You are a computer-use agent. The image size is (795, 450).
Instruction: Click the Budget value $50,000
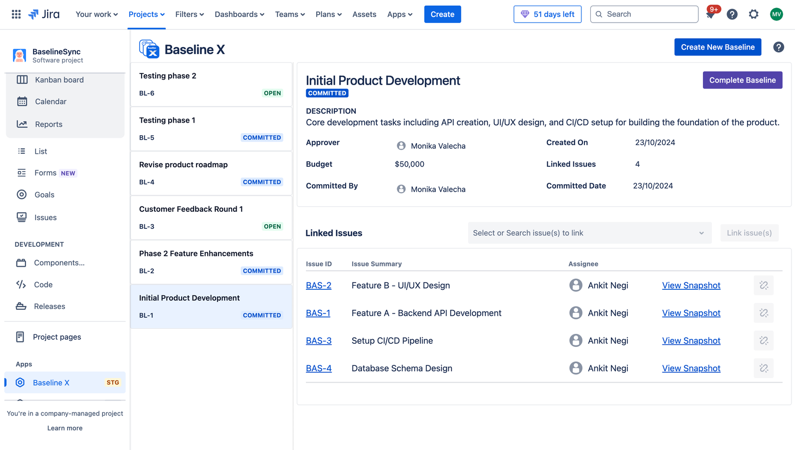[409, 164]
